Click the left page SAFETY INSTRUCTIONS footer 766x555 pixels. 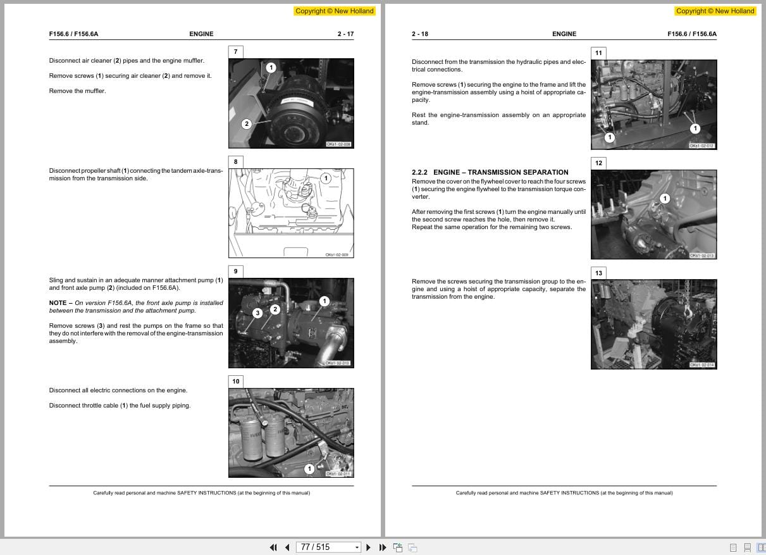point(202,493)
